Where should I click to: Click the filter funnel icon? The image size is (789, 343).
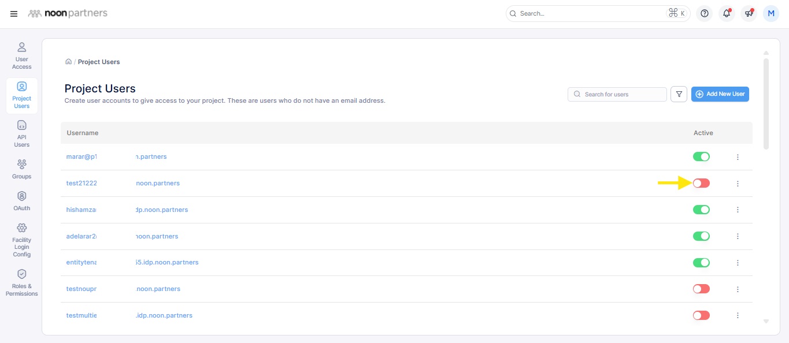click(x=679, y=94)
